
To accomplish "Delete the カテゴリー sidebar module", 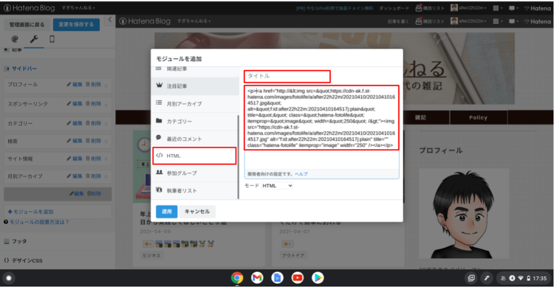I will coord(93,123).
